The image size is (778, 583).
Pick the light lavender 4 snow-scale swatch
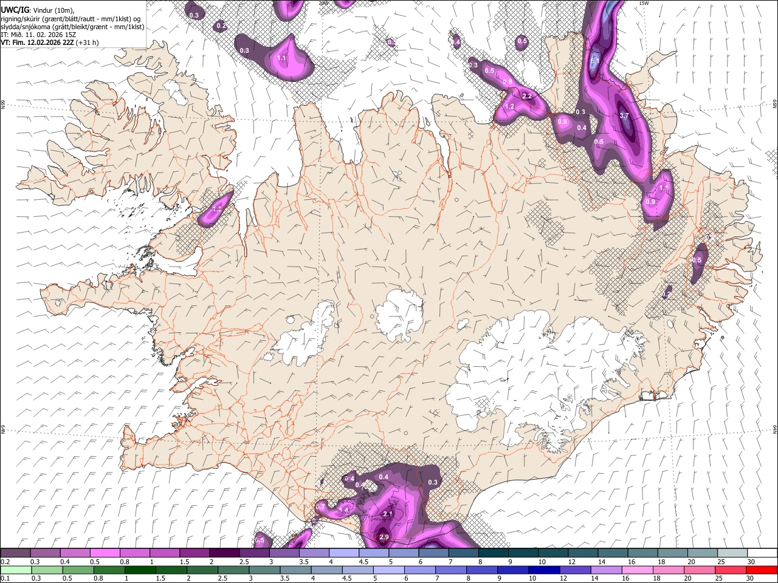point(344,553)
